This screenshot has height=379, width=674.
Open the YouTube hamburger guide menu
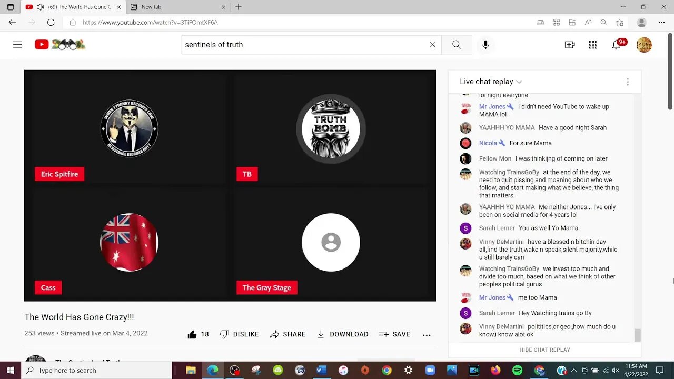click(x=17, y=45)
